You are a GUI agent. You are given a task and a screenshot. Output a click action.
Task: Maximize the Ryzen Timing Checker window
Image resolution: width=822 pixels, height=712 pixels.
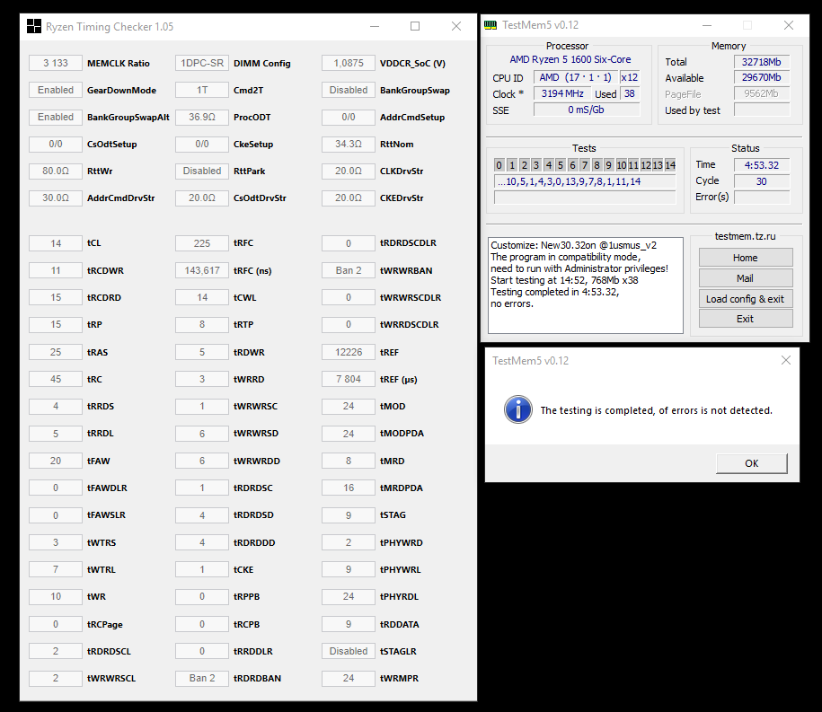point(415,26)
